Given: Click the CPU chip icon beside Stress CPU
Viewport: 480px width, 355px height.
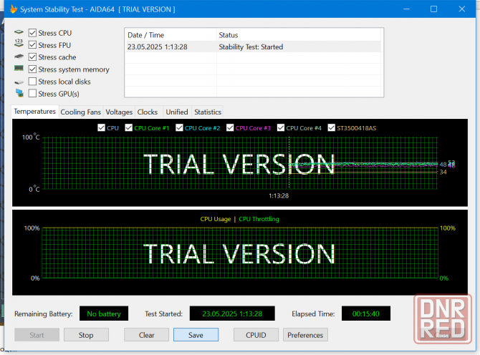Looking at the screenshot, I should coord(19,33).
